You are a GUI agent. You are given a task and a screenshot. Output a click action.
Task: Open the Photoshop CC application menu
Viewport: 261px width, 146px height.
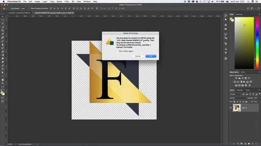coord(14,2)
